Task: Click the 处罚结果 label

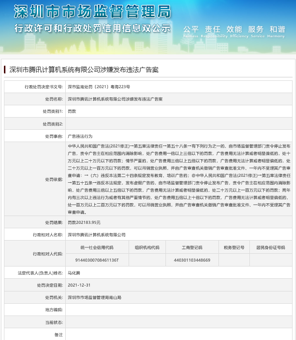Action: click(54, 222)
